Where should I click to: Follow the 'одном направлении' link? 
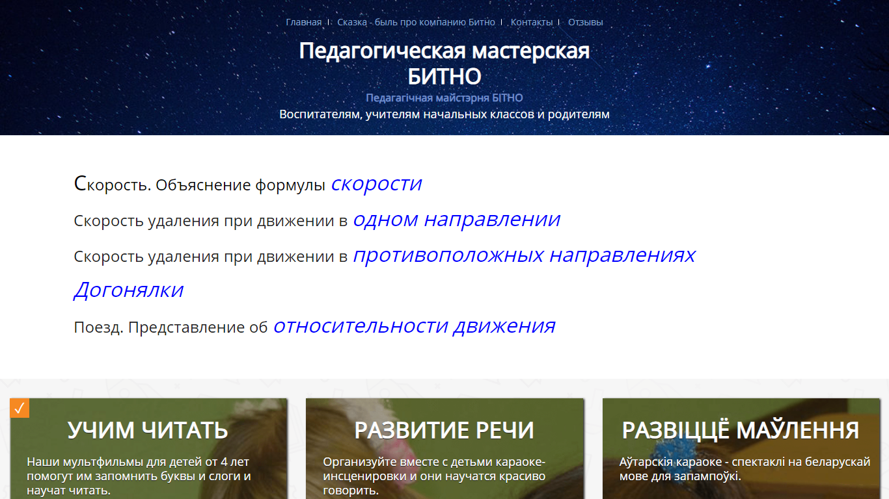tap(456, 219)
